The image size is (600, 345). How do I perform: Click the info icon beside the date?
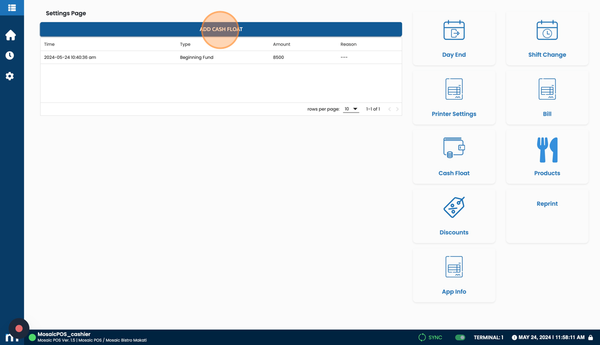click(514, 337)
